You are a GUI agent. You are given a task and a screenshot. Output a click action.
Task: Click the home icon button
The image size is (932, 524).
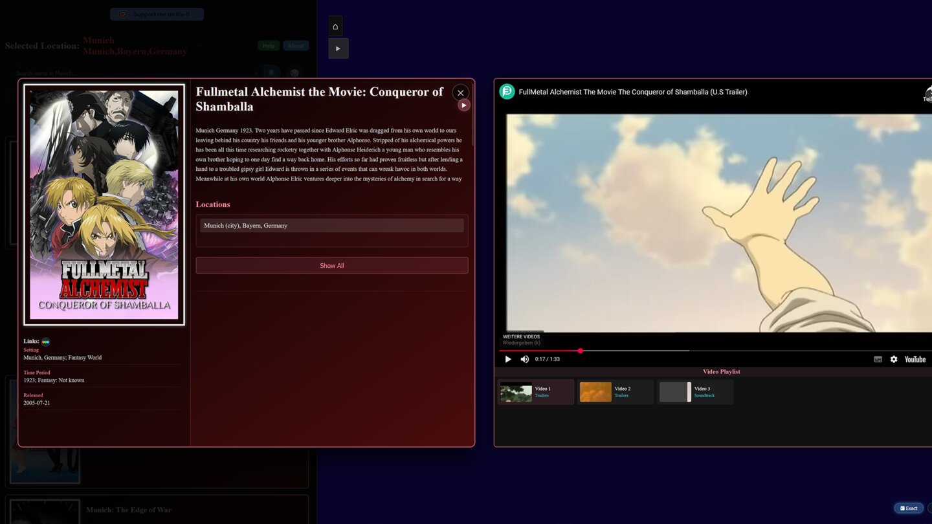pos(335,27)
